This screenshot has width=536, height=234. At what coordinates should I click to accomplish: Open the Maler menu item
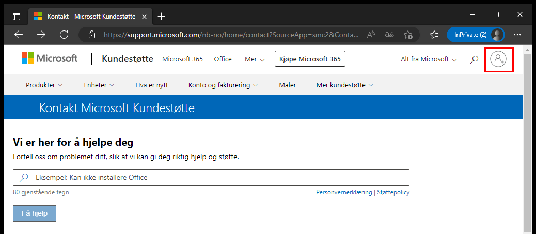[288, 85]
